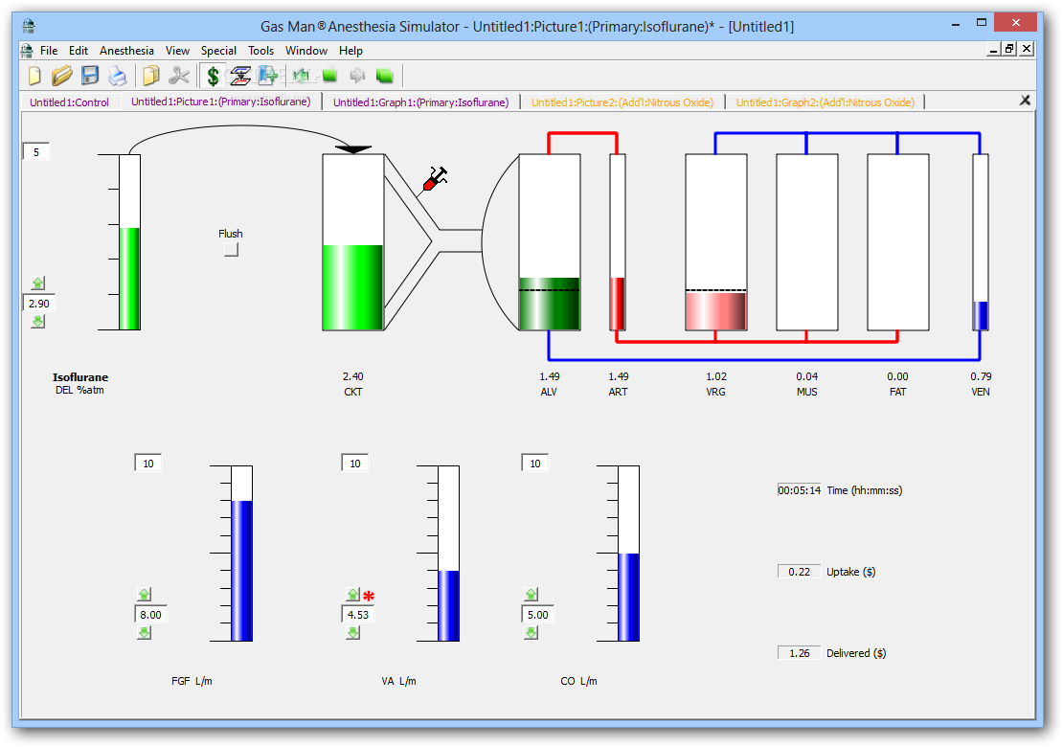Image resolution: width=1063 pixels, height=747 pixels.
Task: Click the single green square toolbar icon
Action: point(329,76)
